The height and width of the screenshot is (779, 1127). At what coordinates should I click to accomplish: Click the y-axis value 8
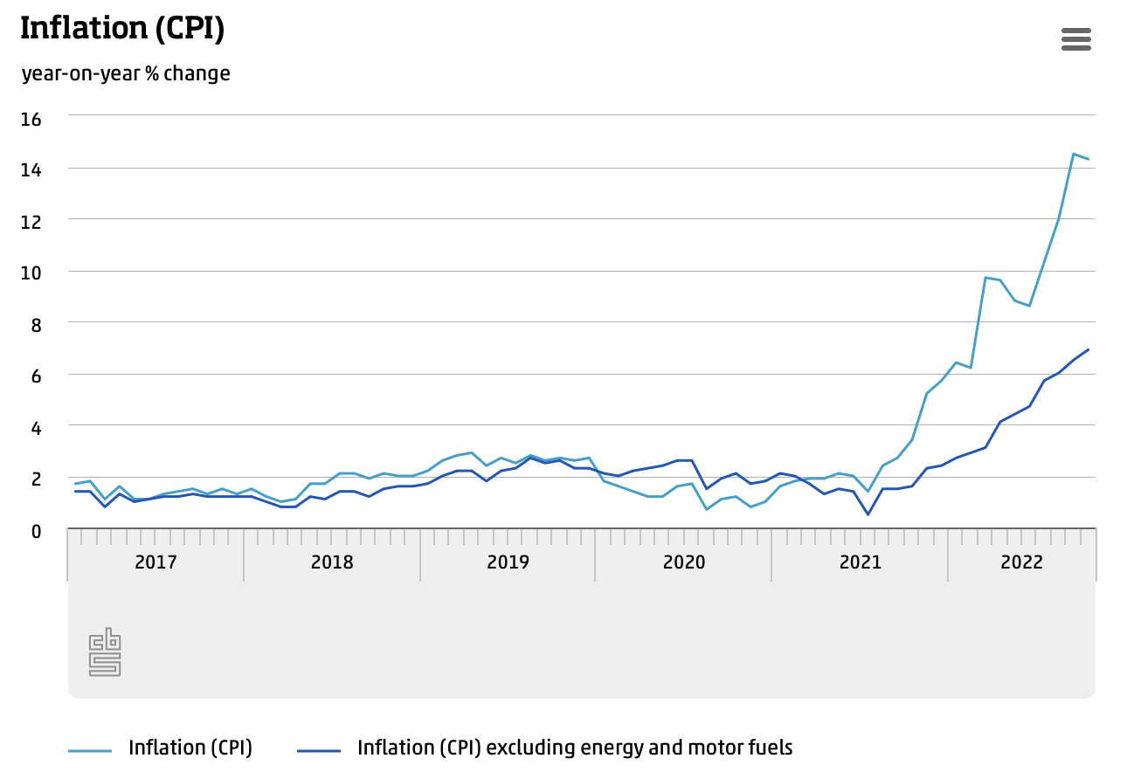[36, 325]
